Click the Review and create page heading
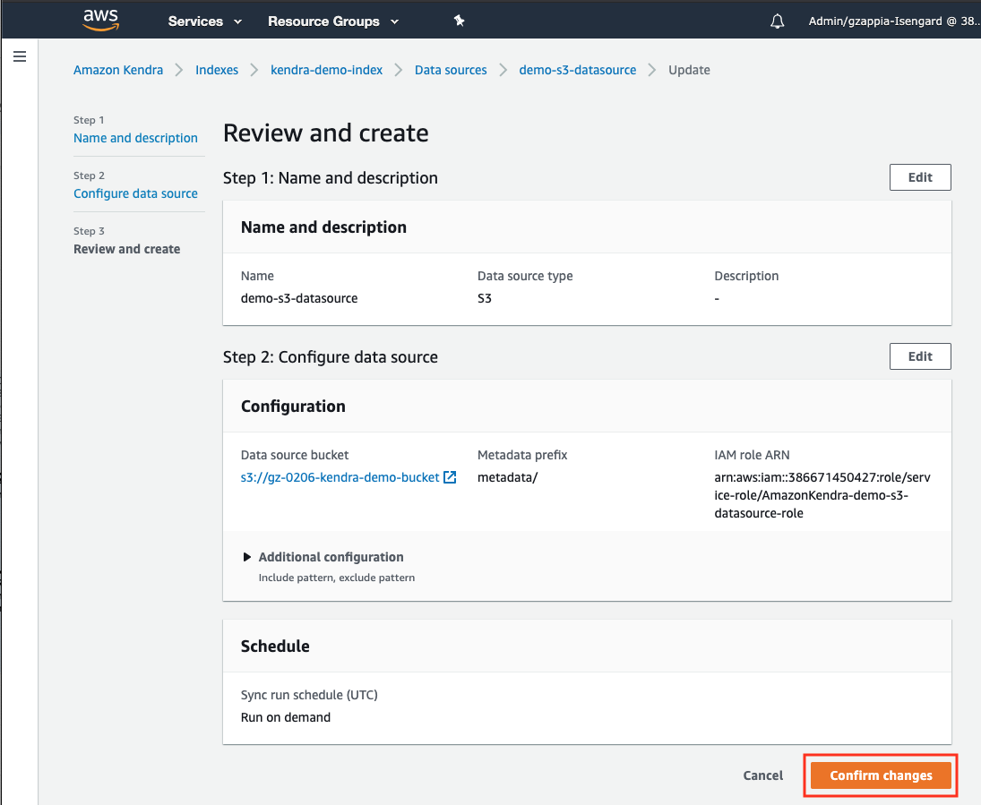Image resolution: width=981 pixels, height=805 pixels. pos(325,133)
